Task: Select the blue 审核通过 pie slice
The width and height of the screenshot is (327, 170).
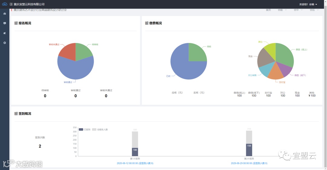Action: [x=75, y=70]
